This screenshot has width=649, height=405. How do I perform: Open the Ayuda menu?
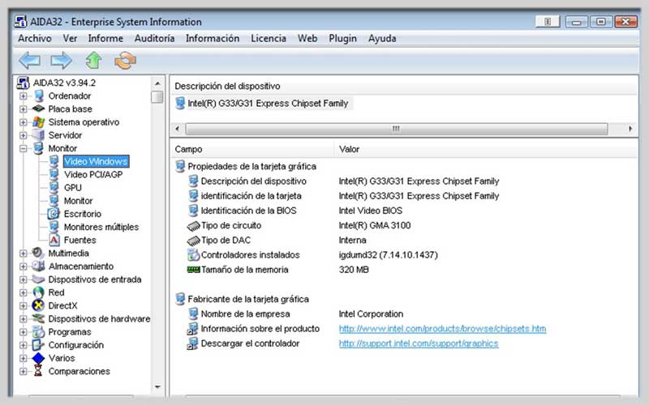(x=382, y=38)
